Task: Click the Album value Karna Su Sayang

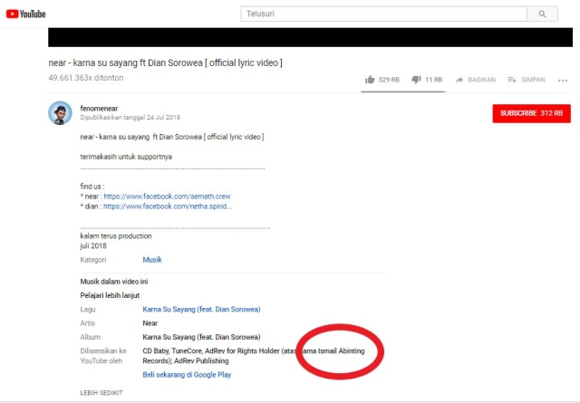Action: (201, 337)
